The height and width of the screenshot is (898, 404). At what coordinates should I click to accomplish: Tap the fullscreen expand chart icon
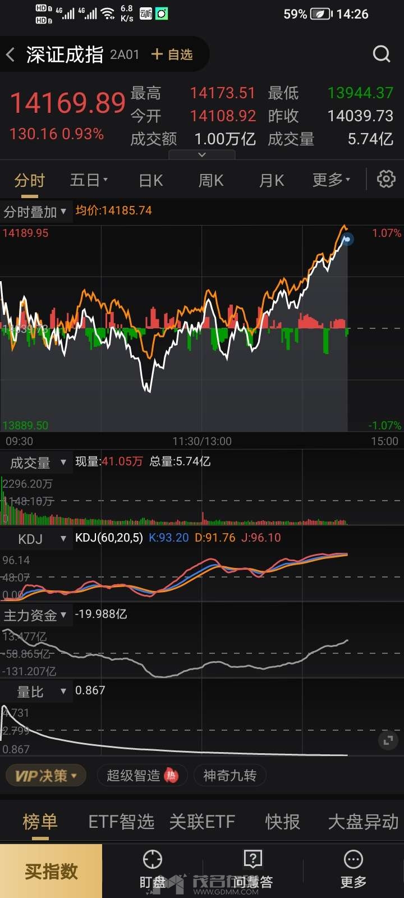point(388,741)
